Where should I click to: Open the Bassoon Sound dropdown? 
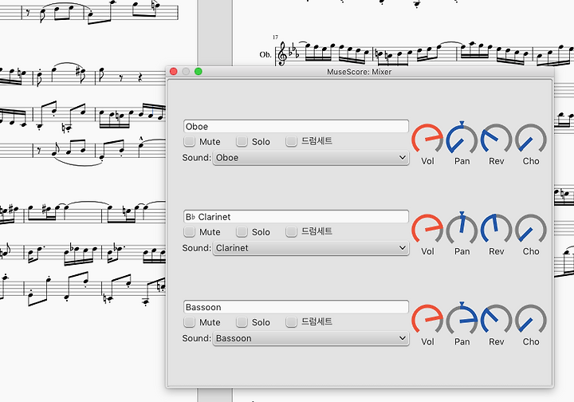(x=311, y=338)
